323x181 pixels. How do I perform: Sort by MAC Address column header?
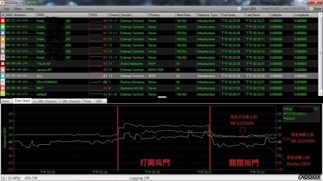tap(20, 15)
